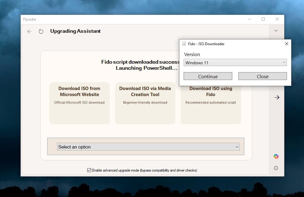Minimize the Flyoobe window
The width and height of the screenshot is (304, 197).
(x=250, y=19)
